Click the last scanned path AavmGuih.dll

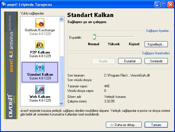pyautogui.click(x=127, y=75)
